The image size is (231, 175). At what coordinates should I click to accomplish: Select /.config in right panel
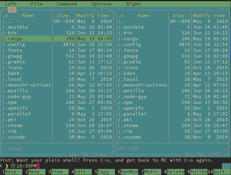point(173,45)
